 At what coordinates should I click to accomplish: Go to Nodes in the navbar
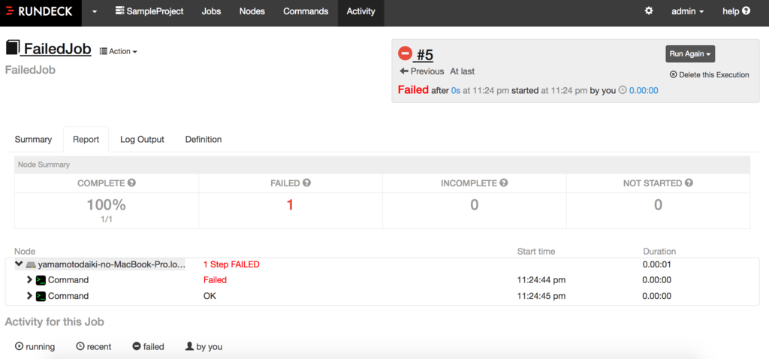[x=252, y=11]
